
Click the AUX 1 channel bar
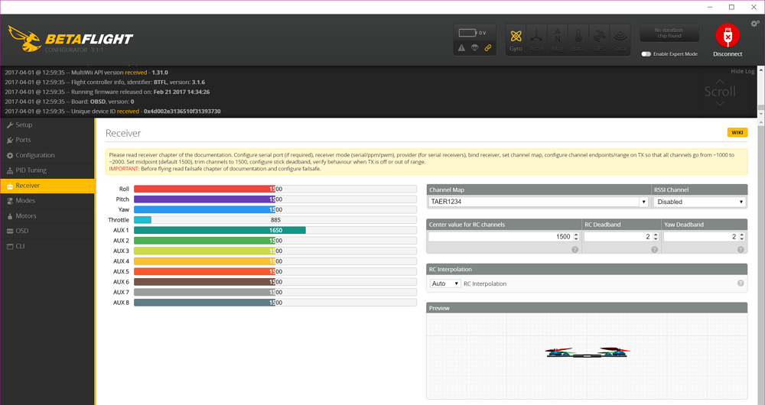(x=275, y=230)
